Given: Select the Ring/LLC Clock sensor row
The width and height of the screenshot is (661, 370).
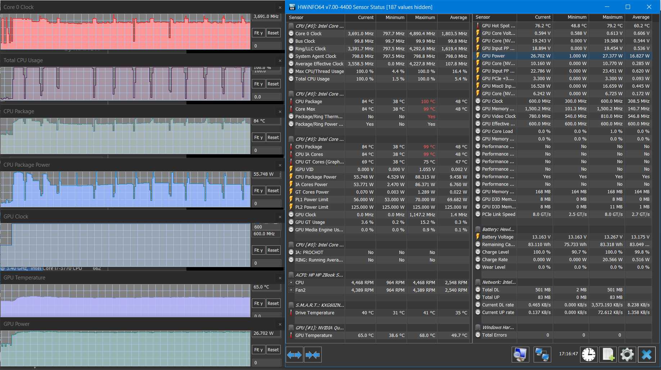Looking at the screenshot, I should click(378, 48).
